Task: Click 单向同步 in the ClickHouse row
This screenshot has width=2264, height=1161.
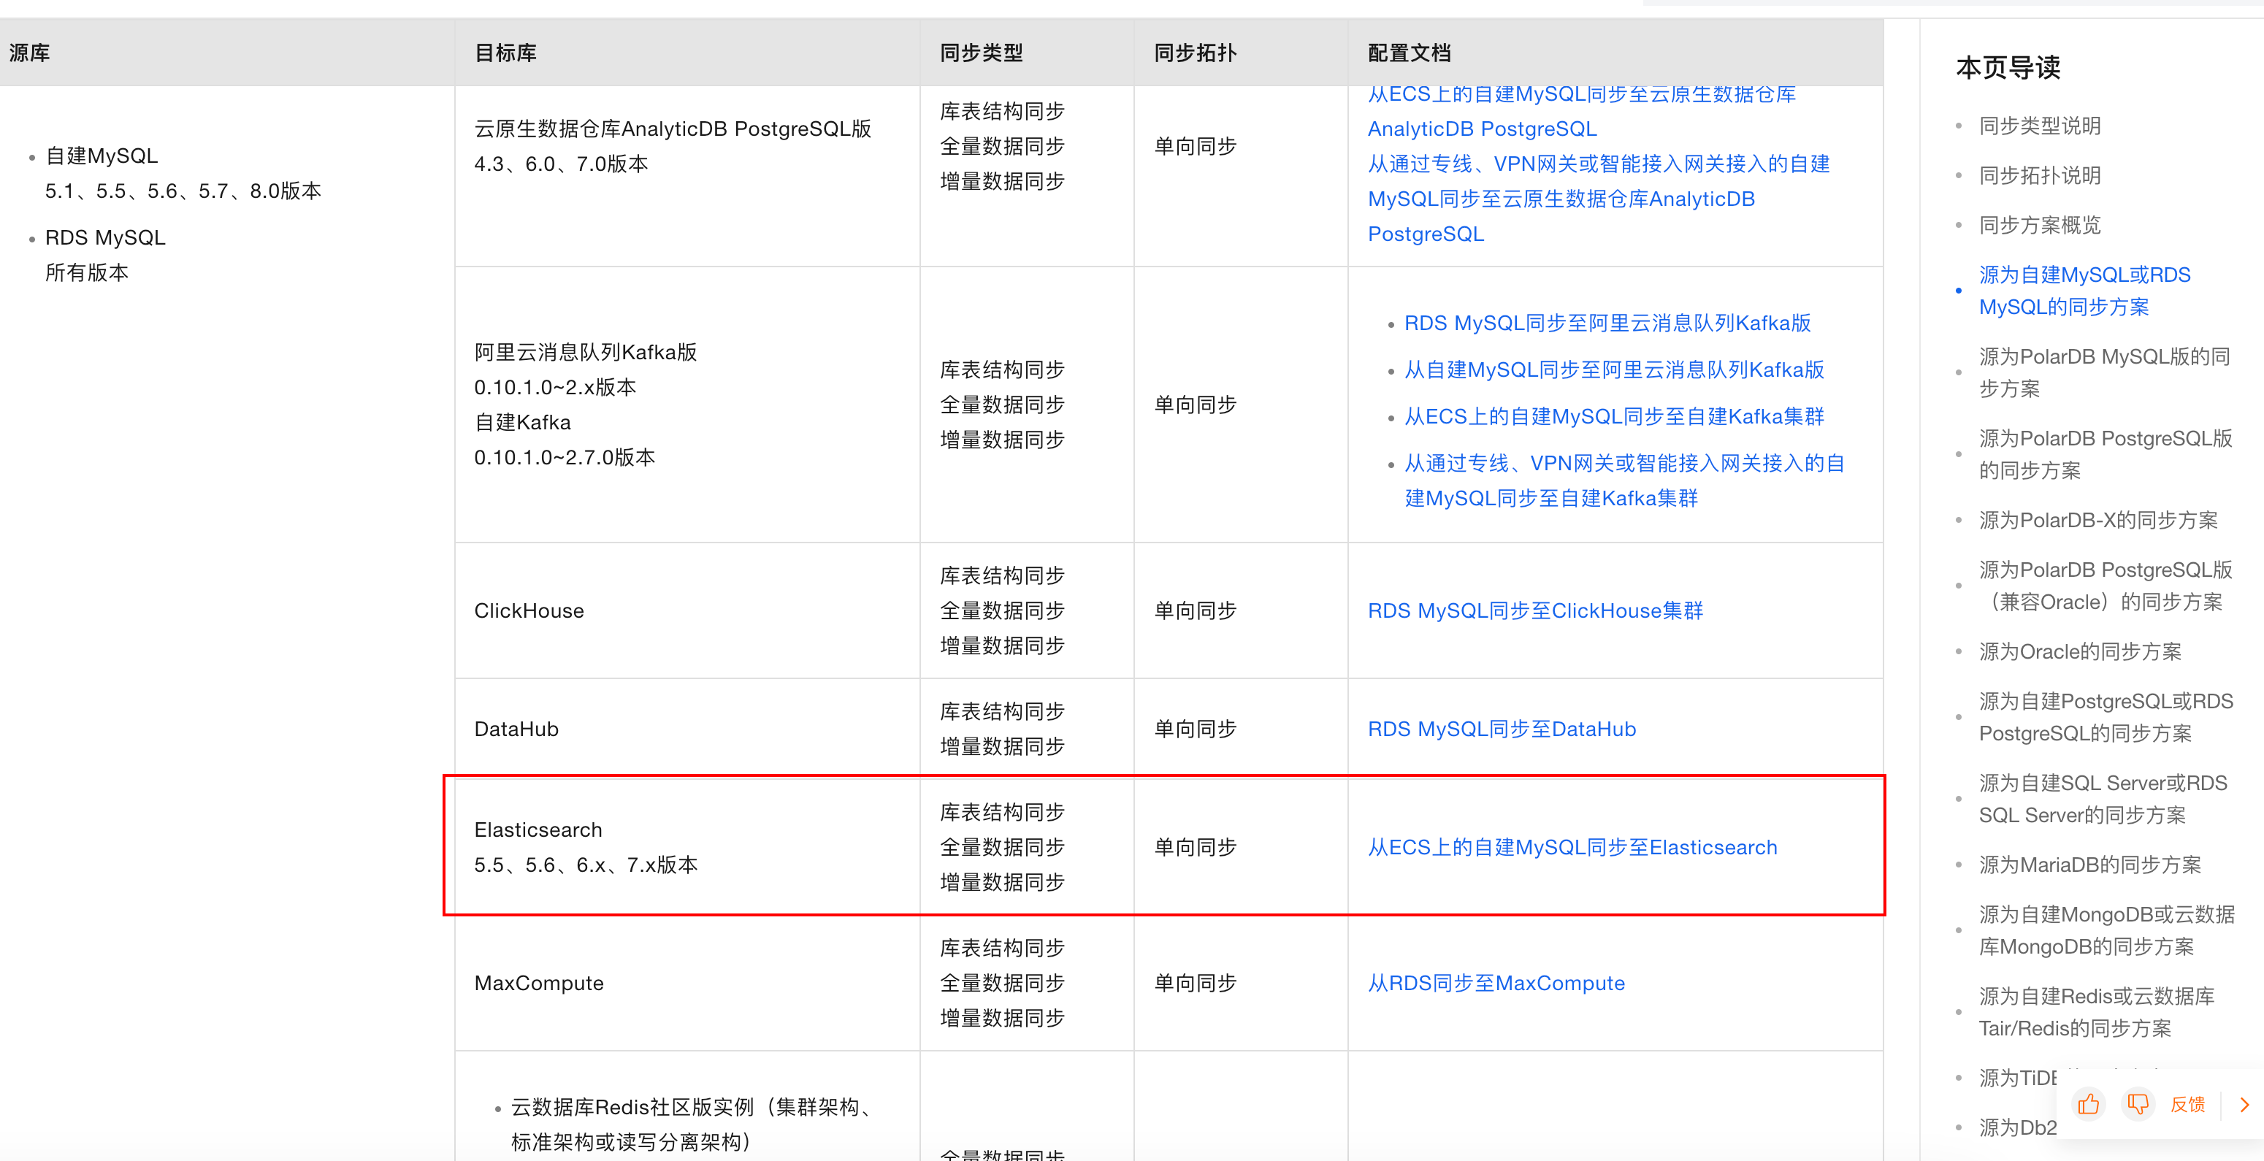Action: (1196, 611)
